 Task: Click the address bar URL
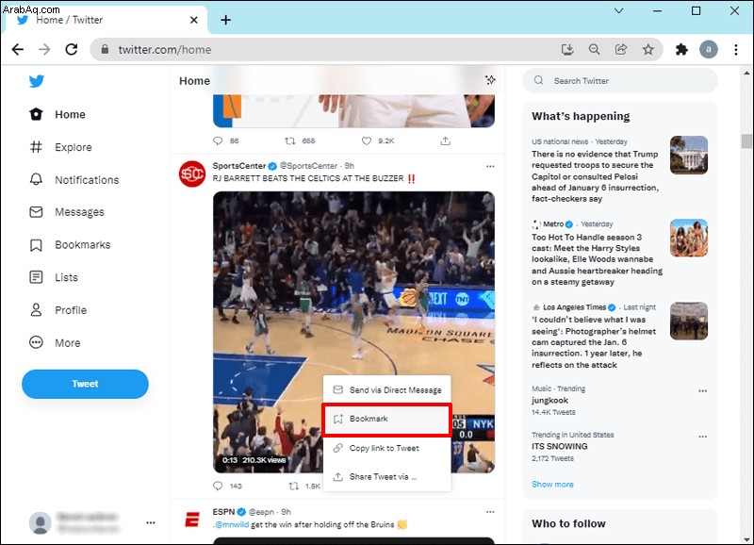click(164, 50)
